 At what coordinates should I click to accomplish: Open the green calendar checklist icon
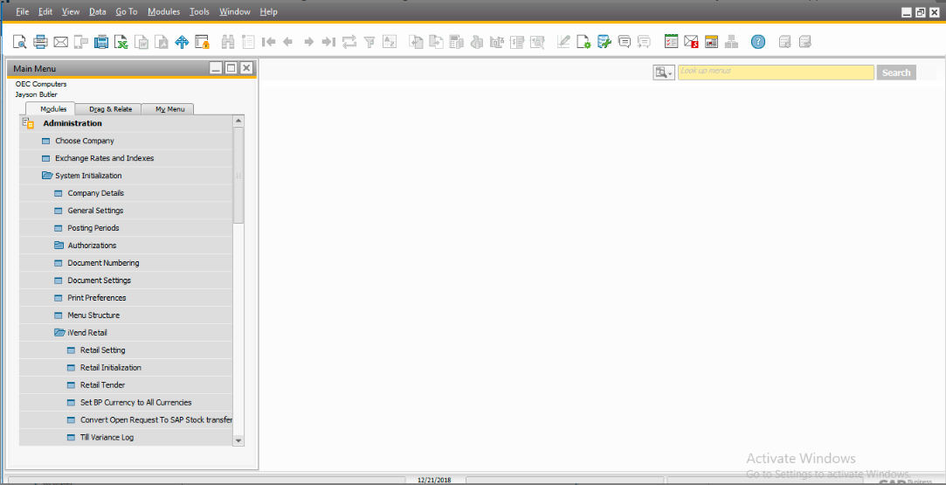pos(671,42)
